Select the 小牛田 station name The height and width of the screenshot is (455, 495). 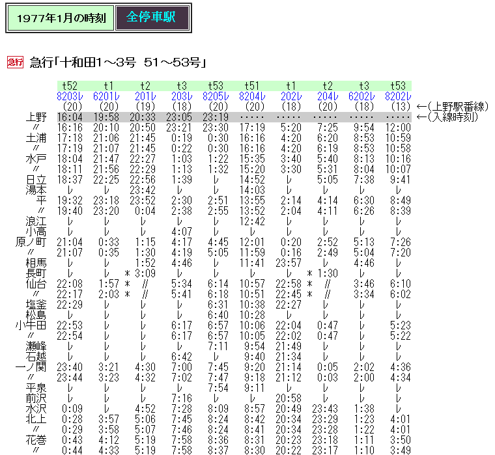(31, 325)
